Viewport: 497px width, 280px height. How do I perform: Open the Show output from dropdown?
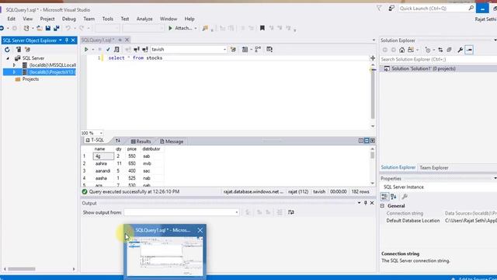click(x=236, y=212)
